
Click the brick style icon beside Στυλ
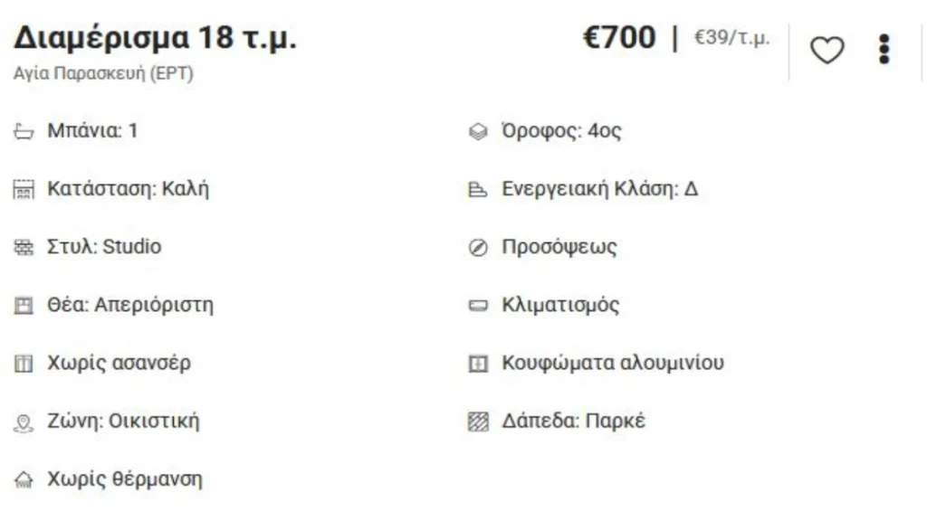click(24, 248)
